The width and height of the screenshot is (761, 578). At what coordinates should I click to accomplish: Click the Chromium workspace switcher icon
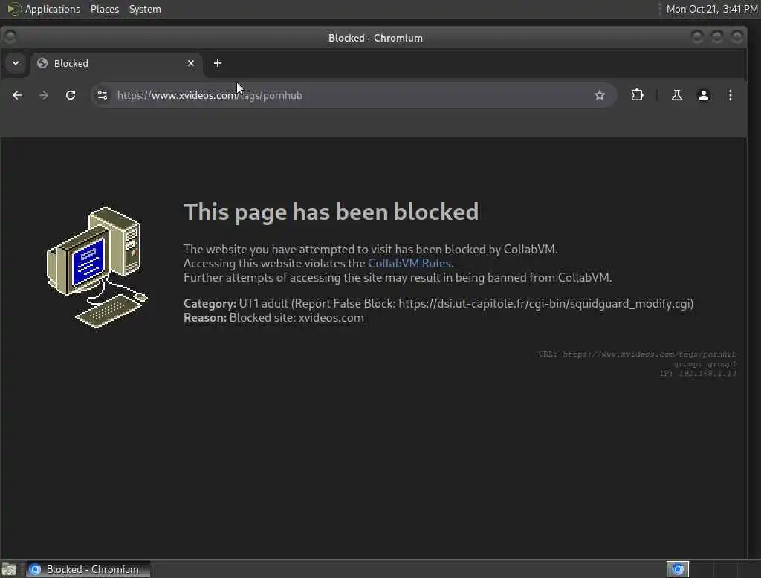[678, 569]
